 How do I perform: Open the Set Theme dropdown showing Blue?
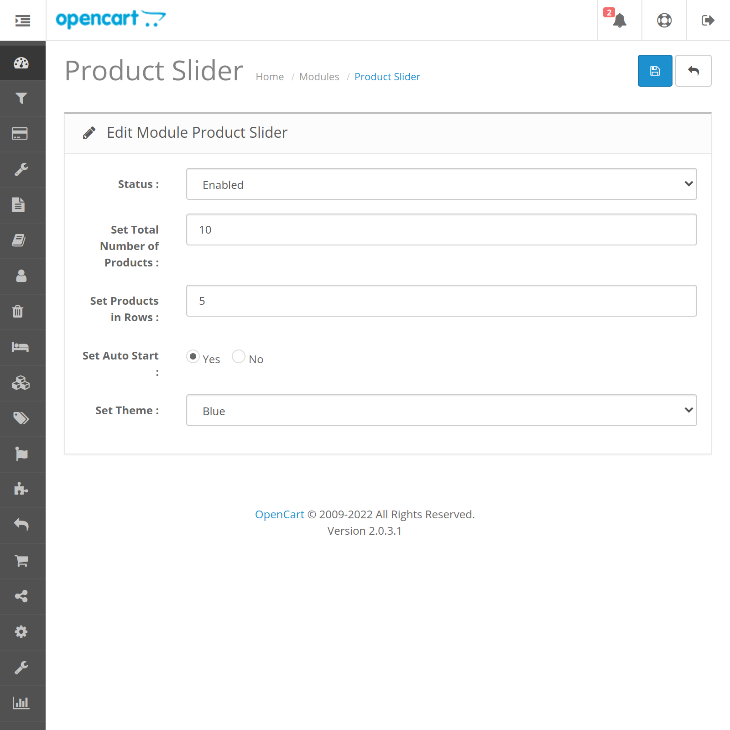coord(441,410)
